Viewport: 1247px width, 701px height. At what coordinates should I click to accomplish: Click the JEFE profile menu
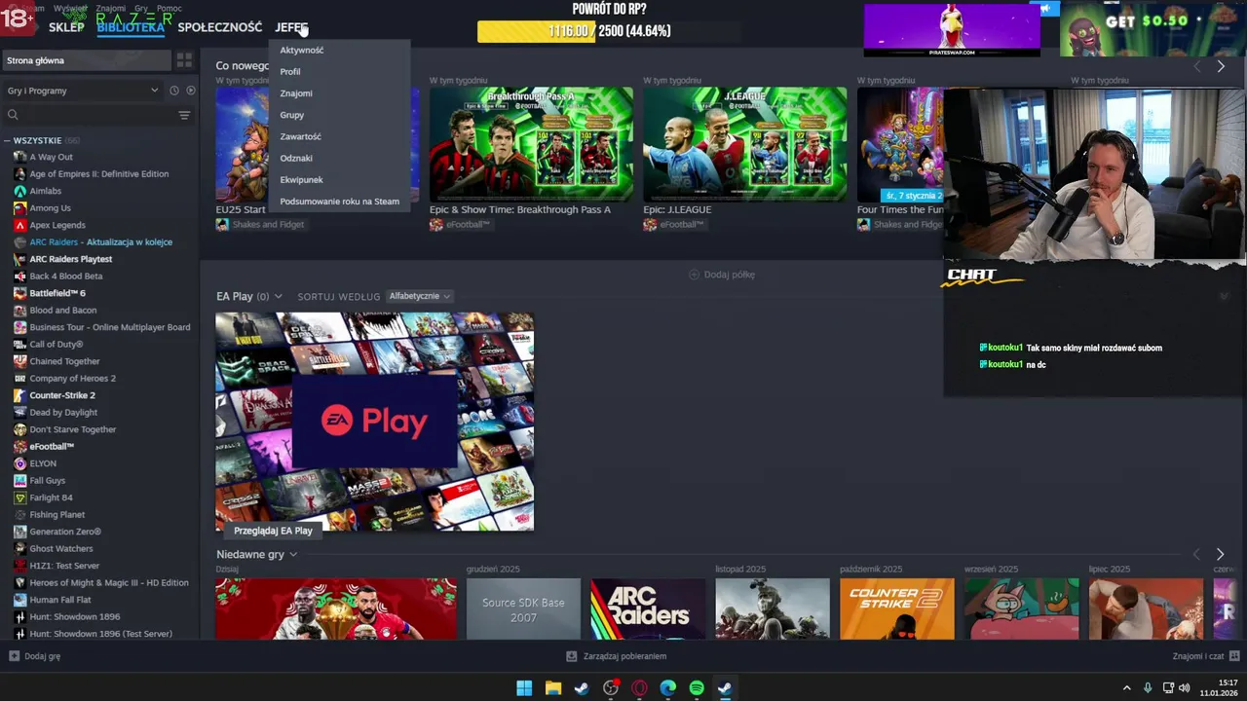pos(291,27)
